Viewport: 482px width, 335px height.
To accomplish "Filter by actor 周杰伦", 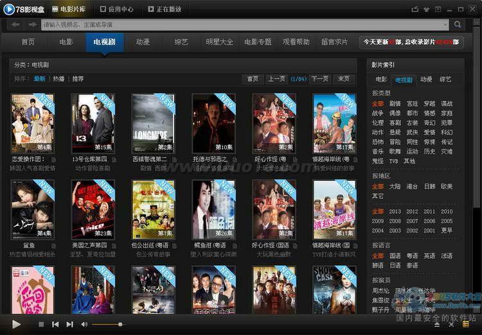I will tap(380, 291).
